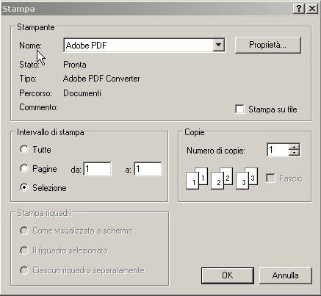
Task: Select the Pagine radio button
Action: [24, 168]
